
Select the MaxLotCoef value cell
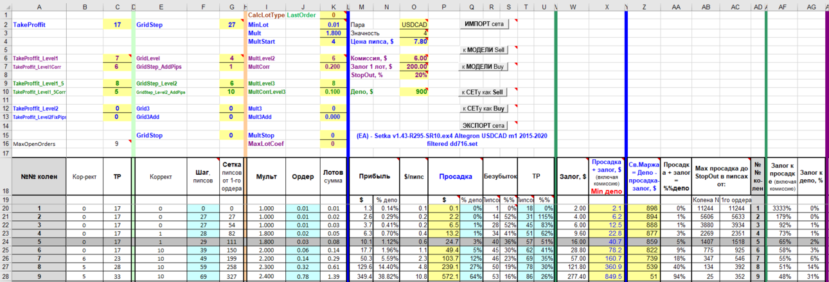point(333,144)
